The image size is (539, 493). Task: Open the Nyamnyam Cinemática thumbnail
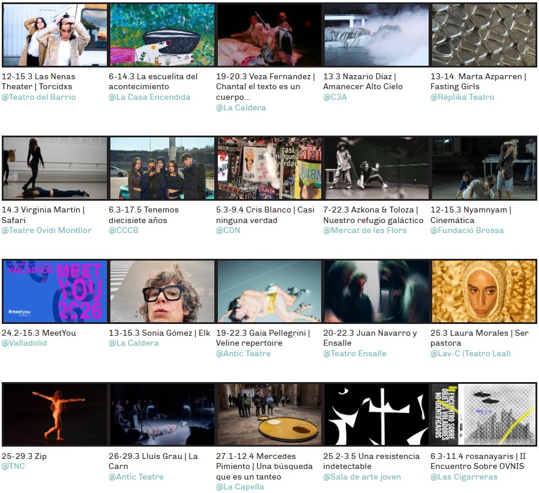pyautogui.click(x=484, y=168)
